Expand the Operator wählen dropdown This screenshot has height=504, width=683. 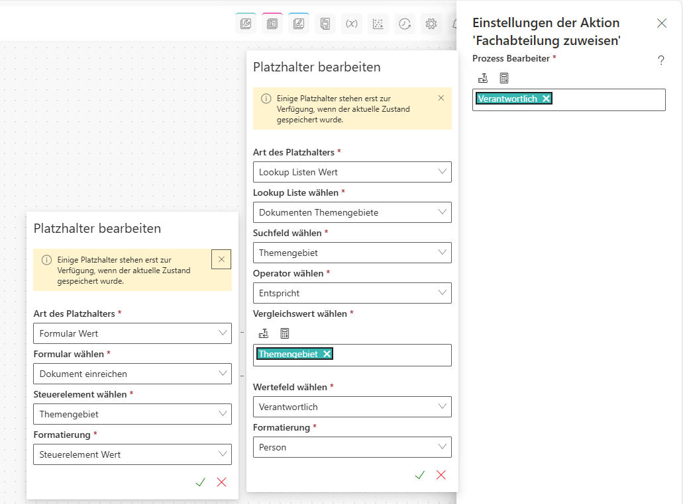pos(352,293)
